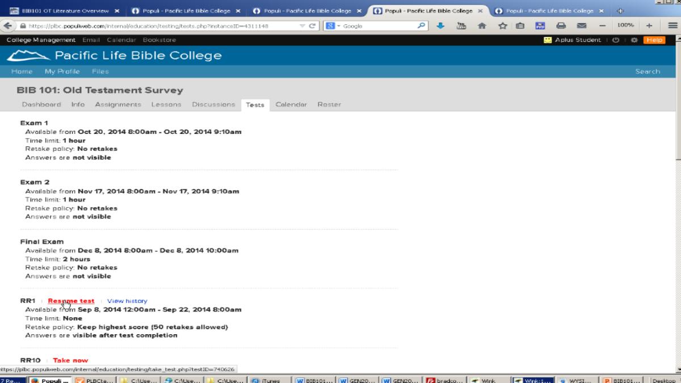Bookmark this page with the star icon
This screenshot has height=383, width=681.
point(502,26)
